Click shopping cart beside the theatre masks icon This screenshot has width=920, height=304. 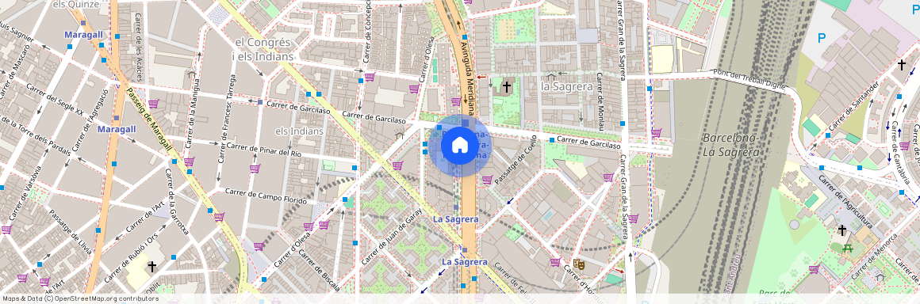click(x=555, y=262)
